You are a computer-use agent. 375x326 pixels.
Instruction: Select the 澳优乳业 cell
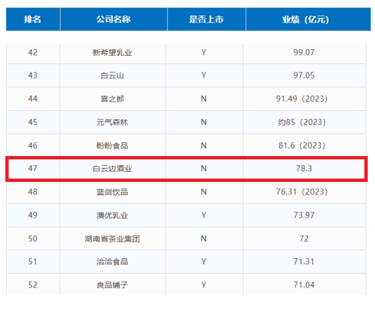pyautogui.click(x=112, y=215)
